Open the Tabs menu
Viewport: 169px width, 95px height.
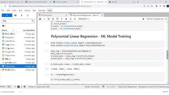pos(34,11)
